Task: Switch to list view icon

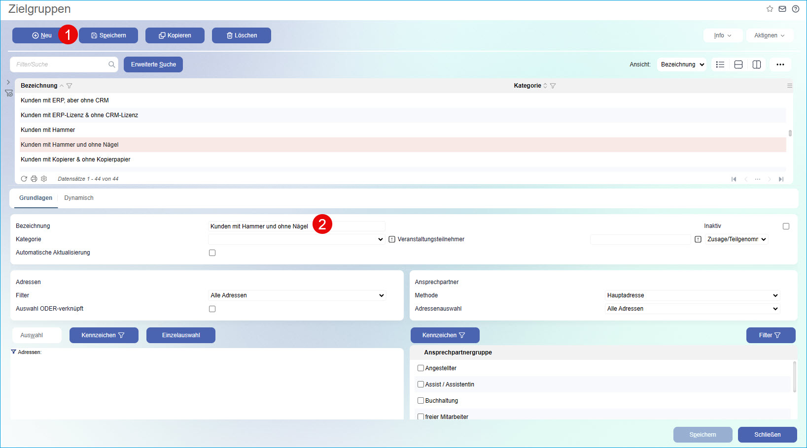Action: pos(720,64)
